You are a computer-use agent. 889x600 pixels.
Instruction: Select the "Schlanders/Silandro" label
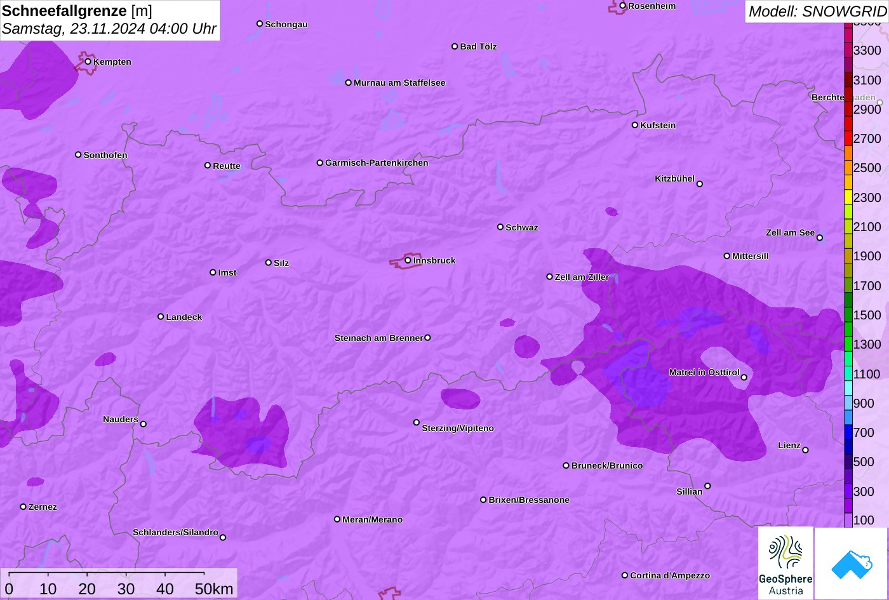tap(175, 533)
